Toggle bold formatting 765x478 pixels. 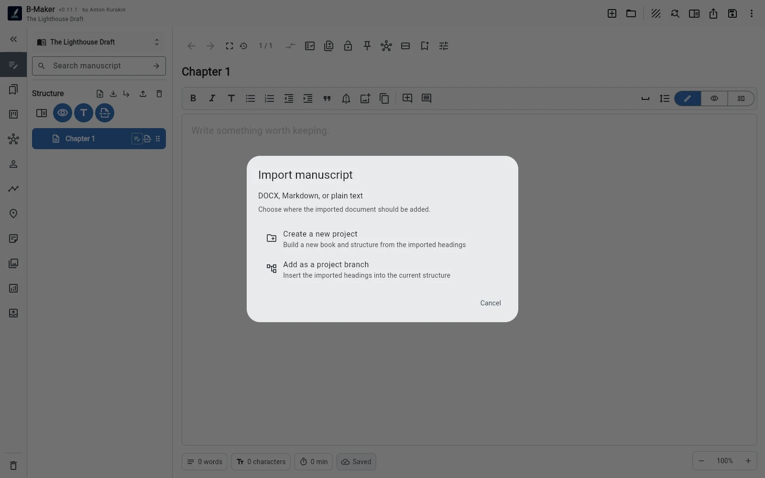click(193, 98)
